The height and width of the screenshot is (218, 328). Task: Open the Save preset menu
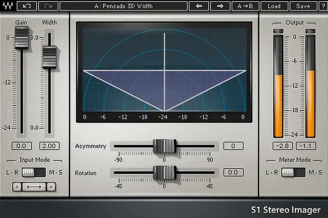click(x=303, y=6)
